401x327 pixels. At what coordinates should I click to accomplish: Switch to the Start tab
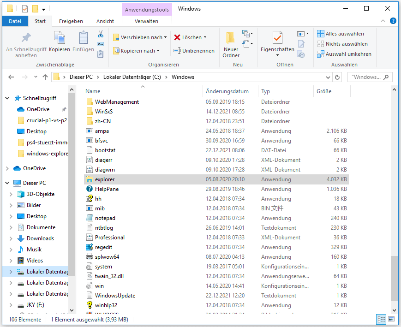pos(40,21)
